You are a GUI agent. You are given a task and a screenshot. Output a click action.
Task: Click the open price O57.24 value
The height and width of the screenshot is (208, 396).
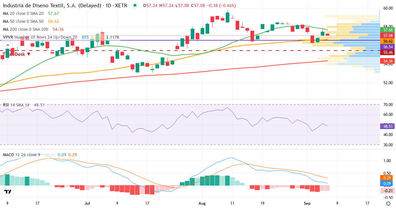150,6
